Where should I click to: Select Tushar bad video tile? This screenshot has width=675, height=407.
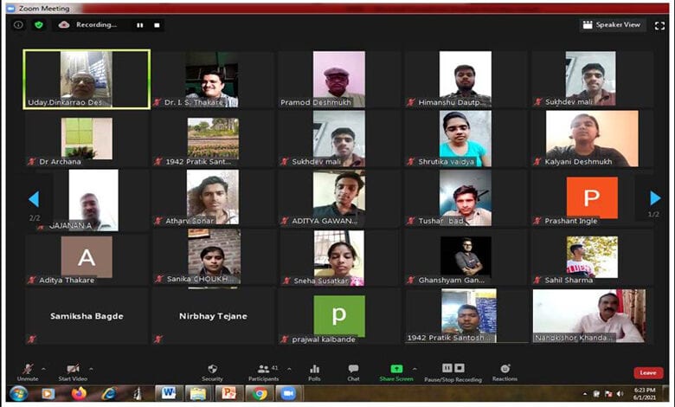coord(466,197)
